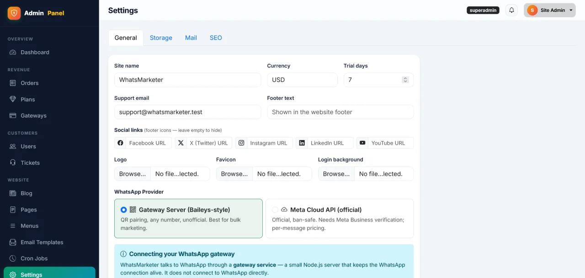Click the Instagram icon in social links
Screen dimensions: 585x278
click(241, 143)
